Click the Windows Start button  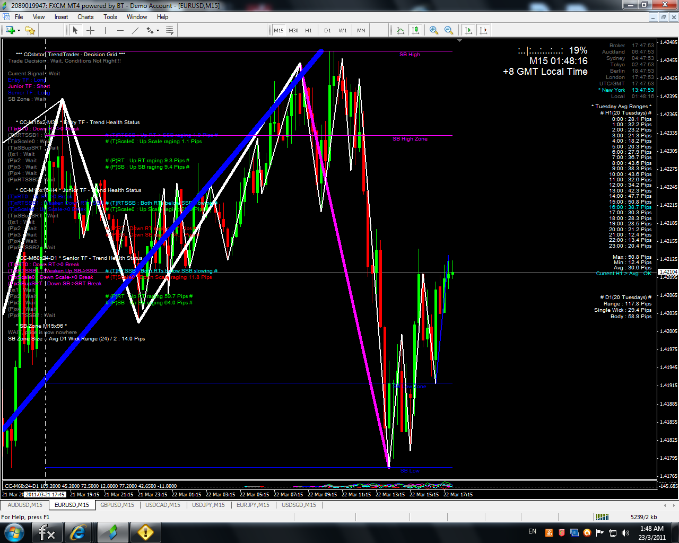[14, 532]
